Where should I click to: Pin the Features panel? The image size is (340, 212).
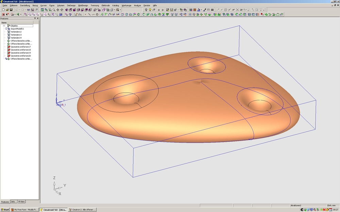[35, 18]
